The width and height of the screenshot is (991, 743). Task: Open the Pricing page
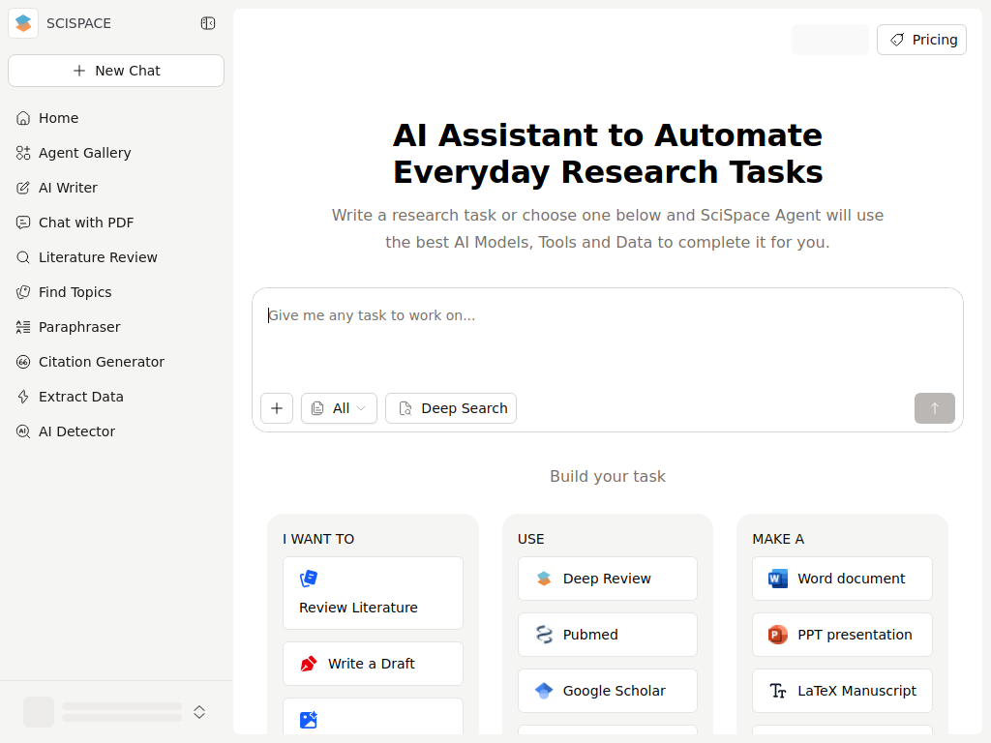click(x=921, y=40)
